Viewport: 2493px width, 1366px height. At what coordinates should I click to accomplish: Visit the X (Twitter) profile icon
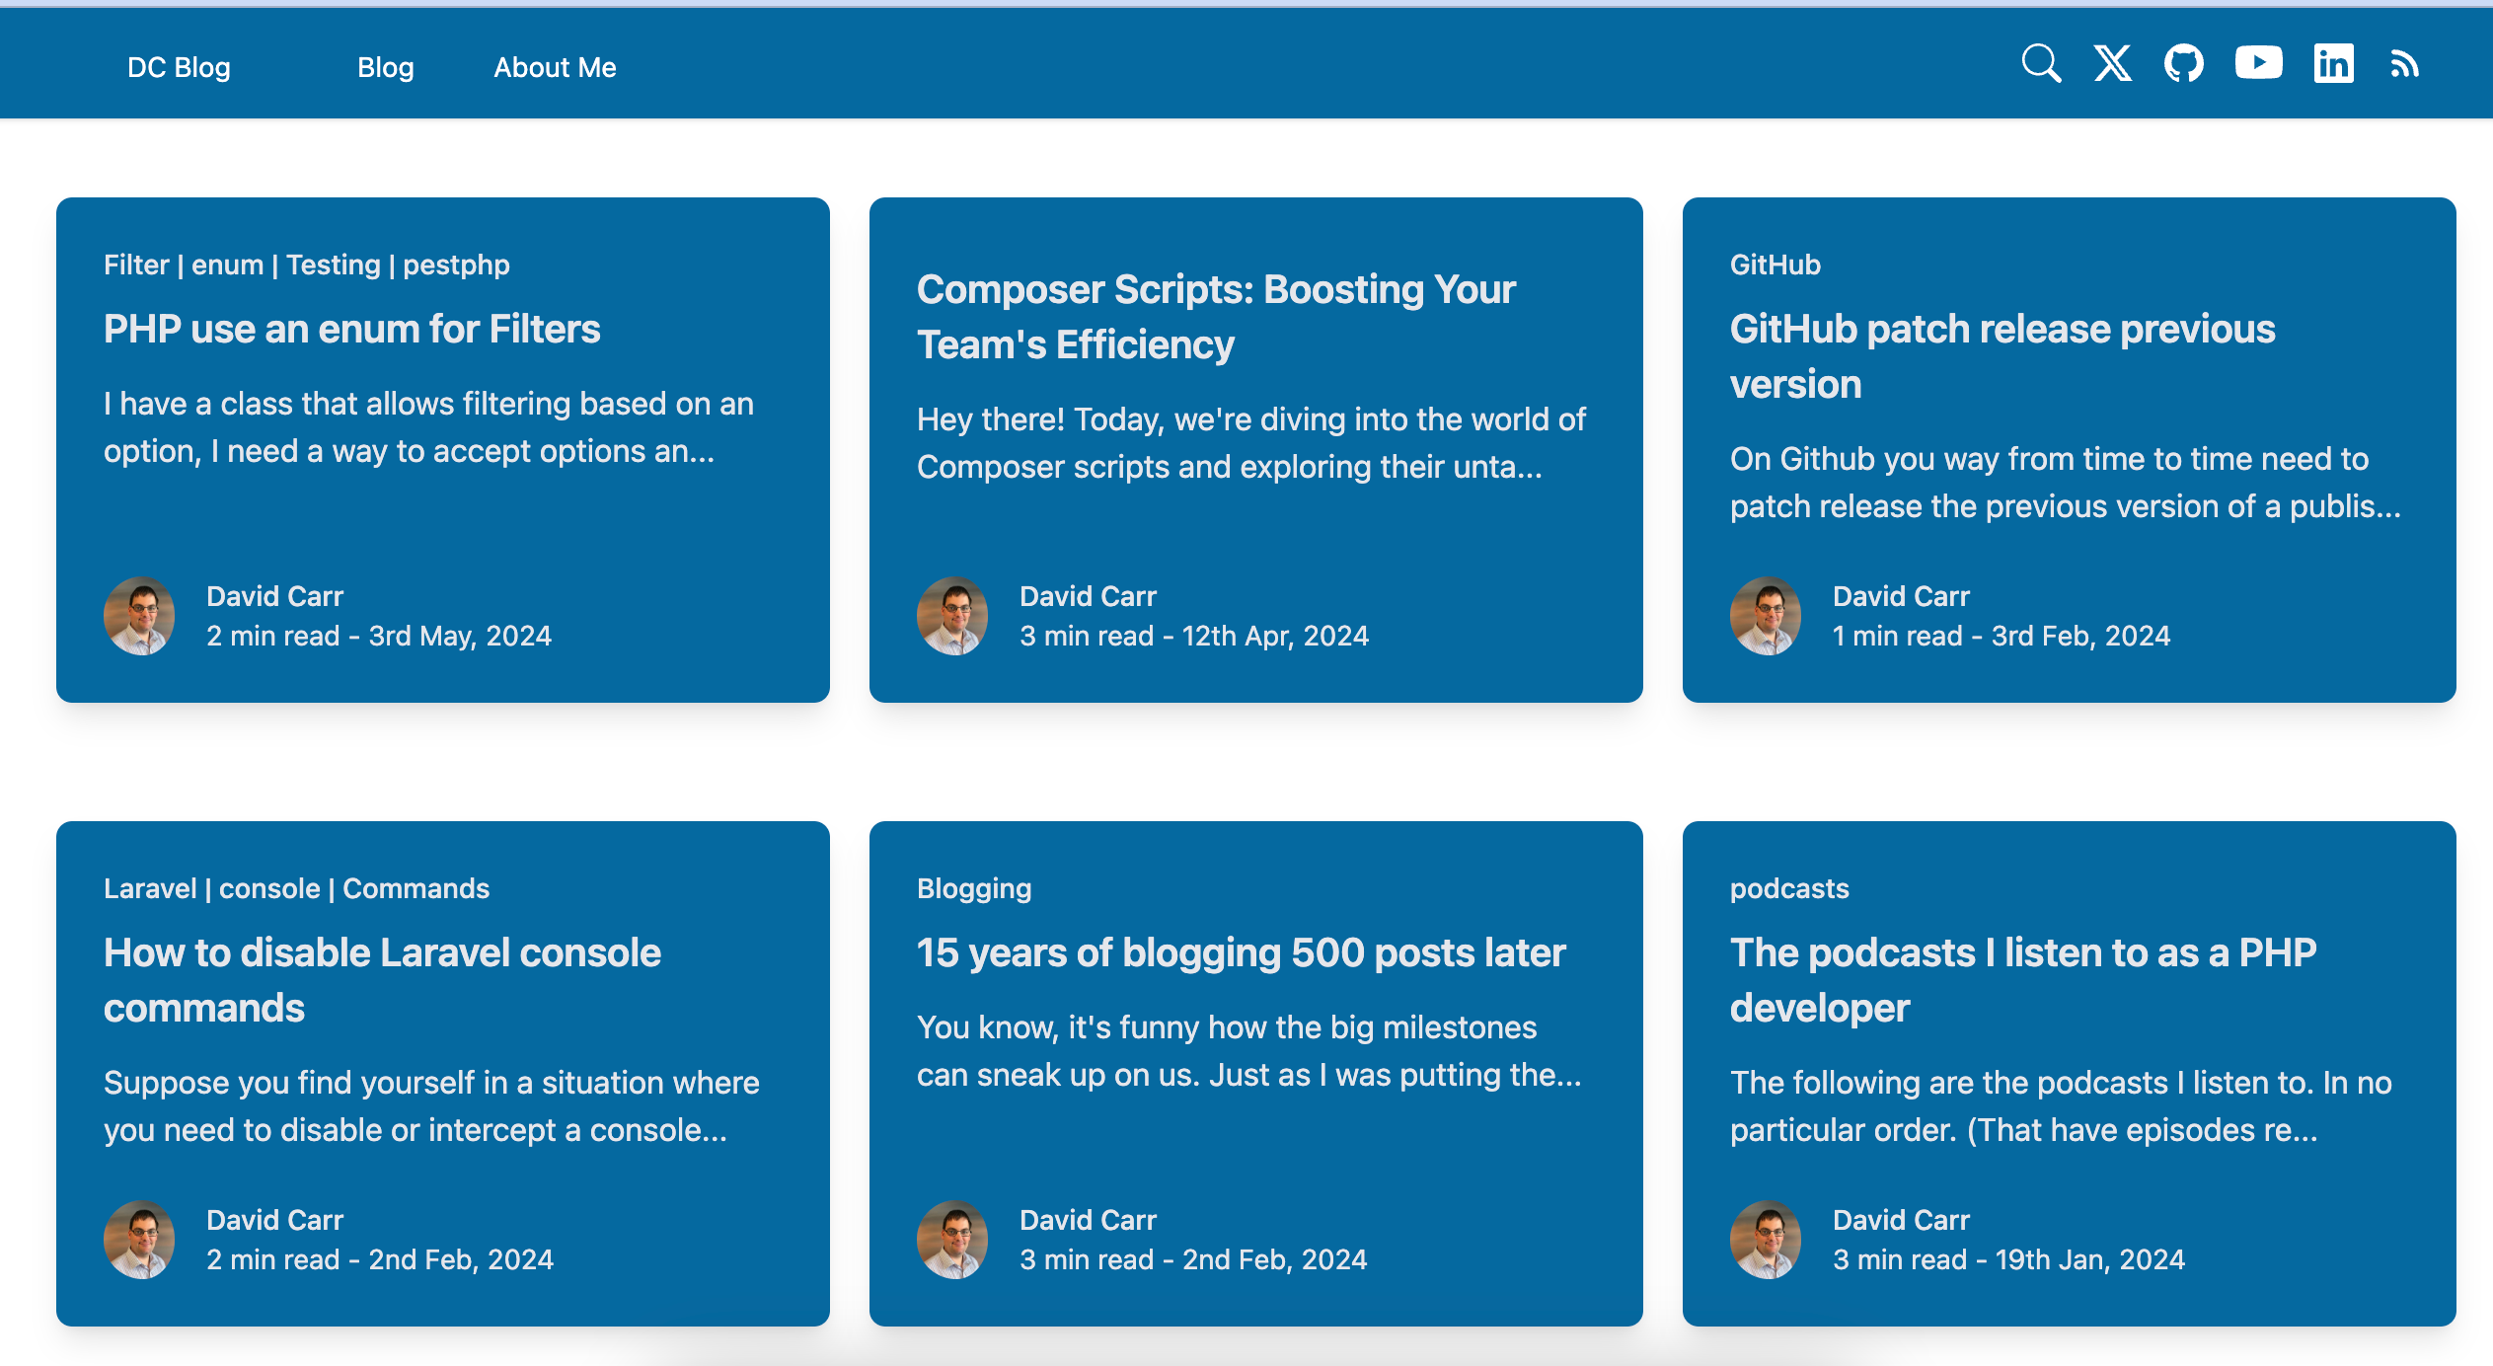2112,64
